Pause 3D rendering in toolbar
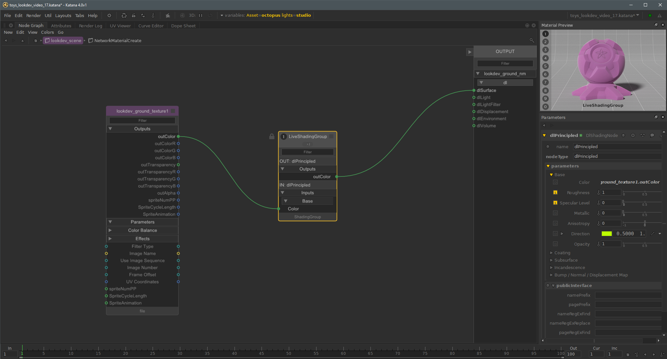The image size is (667, 359). click(x=200, y=15)
